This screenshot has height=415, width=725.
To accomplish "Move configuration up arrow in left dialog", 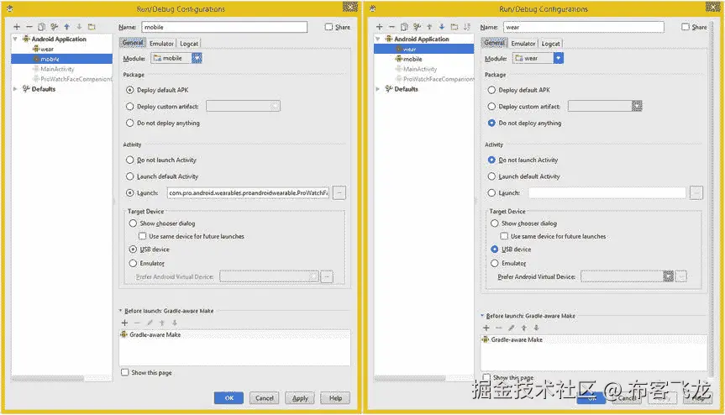I will point(67,27).
